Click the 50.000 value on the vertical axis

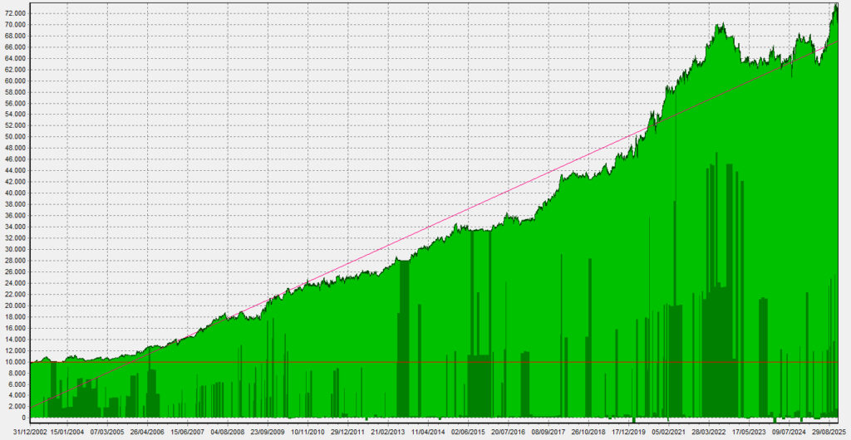pos(17,137)
